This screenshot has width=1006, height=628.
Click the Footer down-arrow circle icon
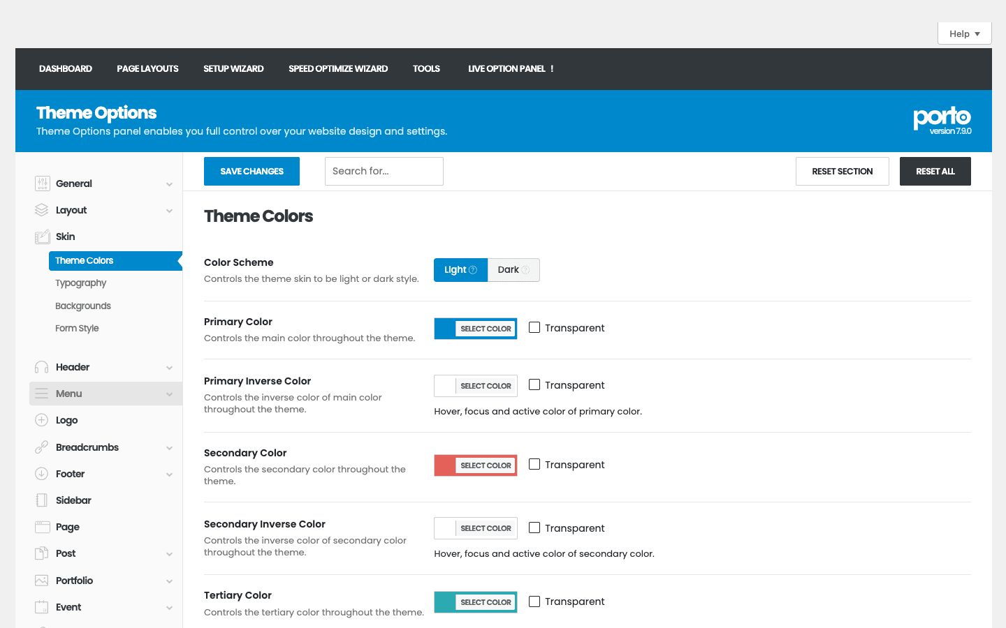point(42,474)
